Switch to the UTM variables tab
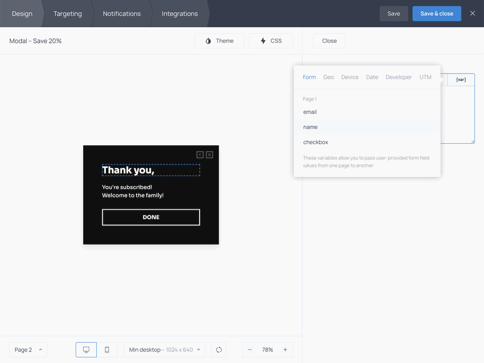Screen dimensions: 484x363 pos(425,77)
